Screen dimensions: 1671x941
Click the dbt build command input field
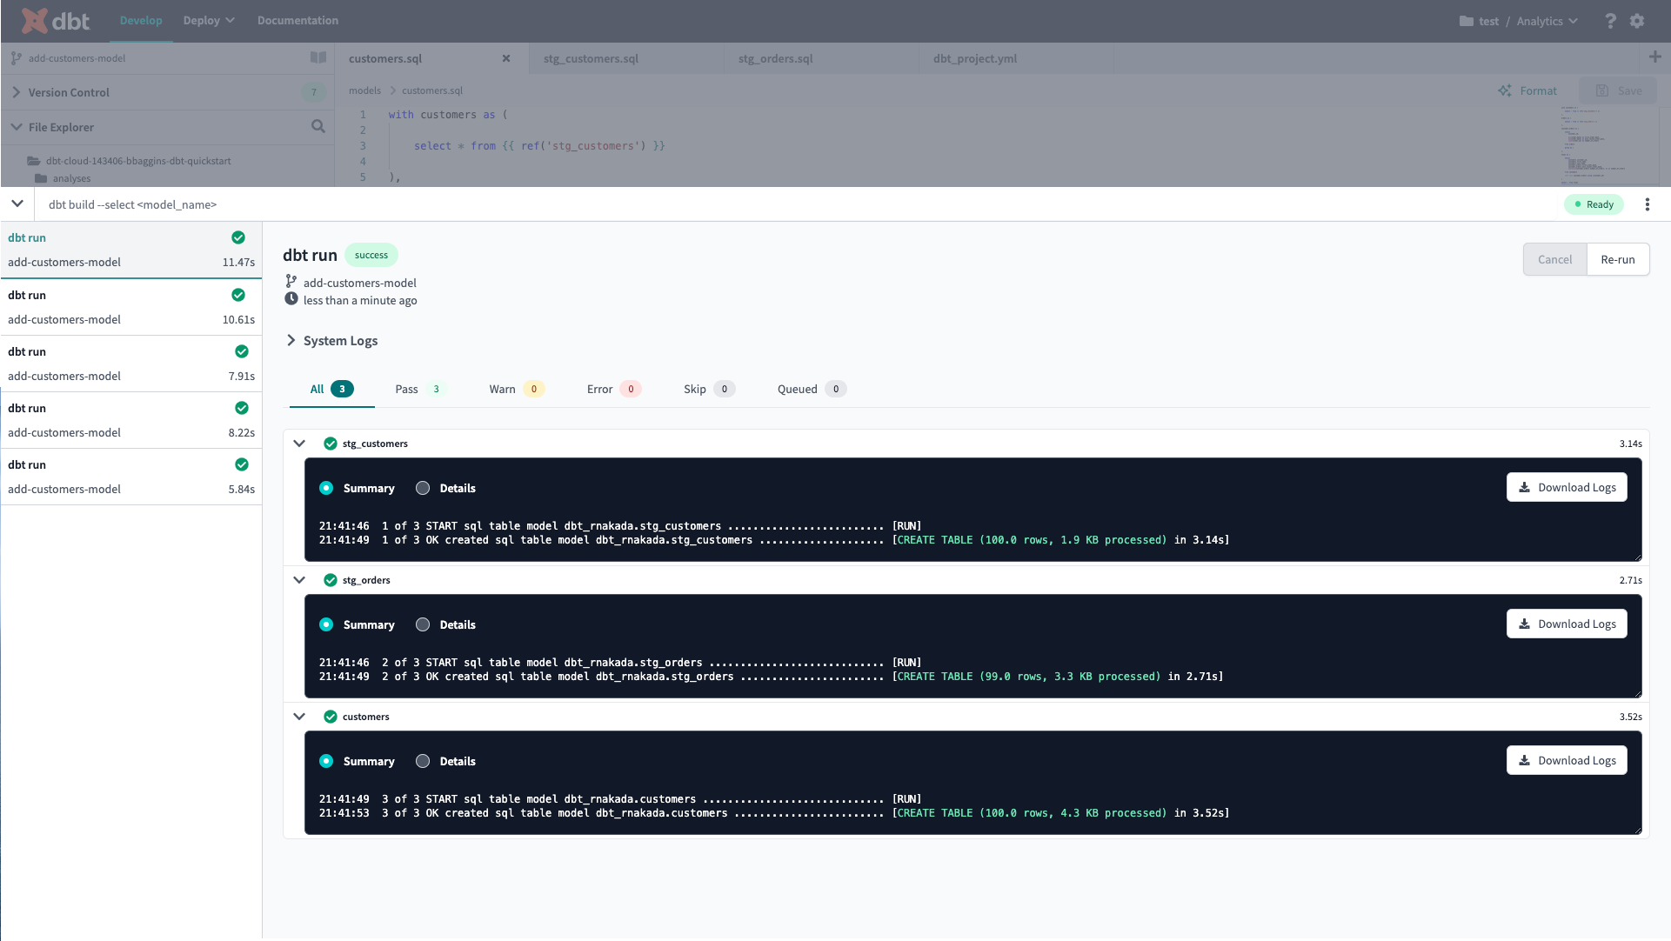(x=796, y=204)
